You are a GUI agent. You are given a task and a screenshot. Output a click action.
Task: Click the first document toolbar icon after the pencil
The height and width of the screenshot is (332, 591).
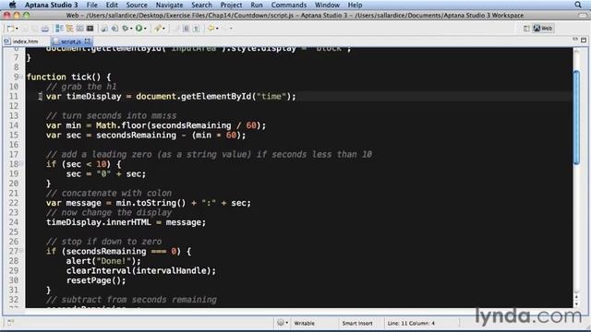click(x=186, y=29)
